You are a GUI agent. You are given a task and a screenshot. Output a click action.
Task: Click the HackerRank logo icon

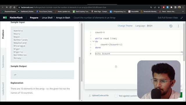click(x=5, y=17)
